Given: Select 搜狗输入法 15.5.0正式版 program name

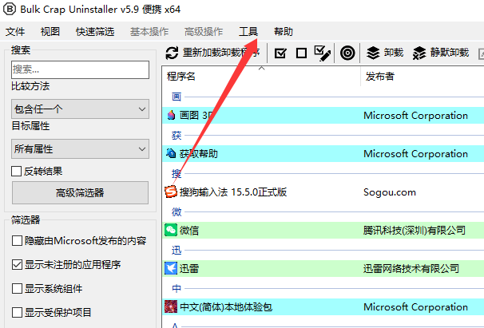Looking at the screenshot, I should click(233, 192).
